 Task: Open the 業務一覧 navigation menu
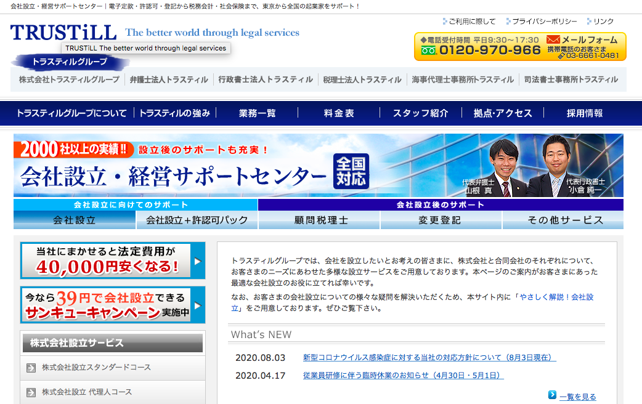[258, 113]
